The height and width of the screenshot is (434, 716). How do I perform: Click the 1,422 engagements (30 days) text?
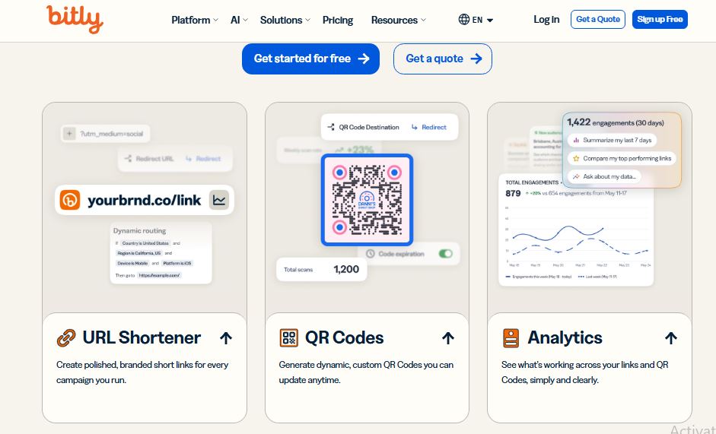[x=616, y=122]
